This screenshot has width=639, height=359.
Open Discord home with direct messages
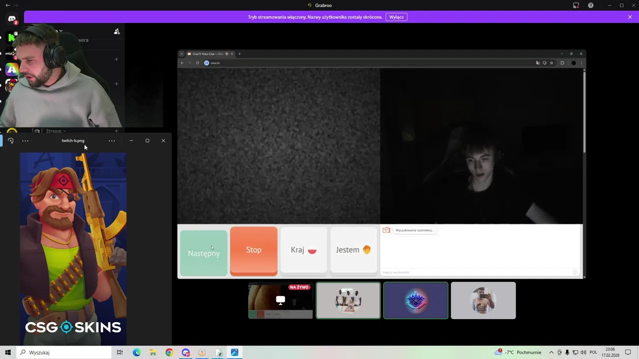12,19
